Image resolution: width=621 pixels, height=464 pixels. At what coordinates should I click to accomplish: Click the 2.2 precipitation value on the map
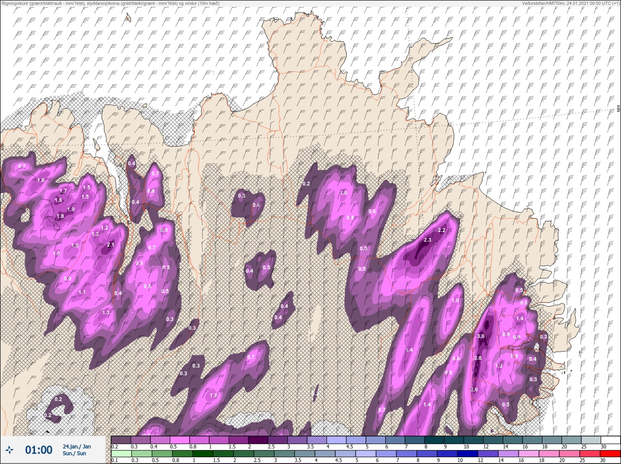[441, 230]
